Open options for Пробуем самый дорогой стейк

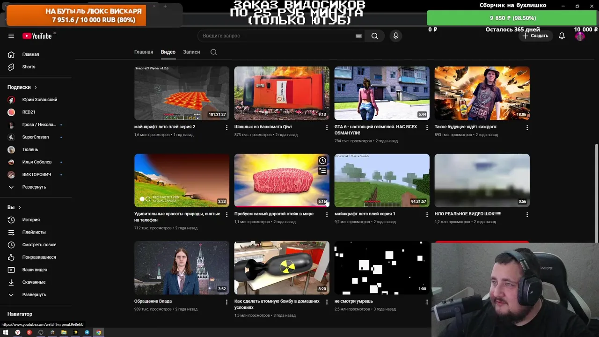327,214
